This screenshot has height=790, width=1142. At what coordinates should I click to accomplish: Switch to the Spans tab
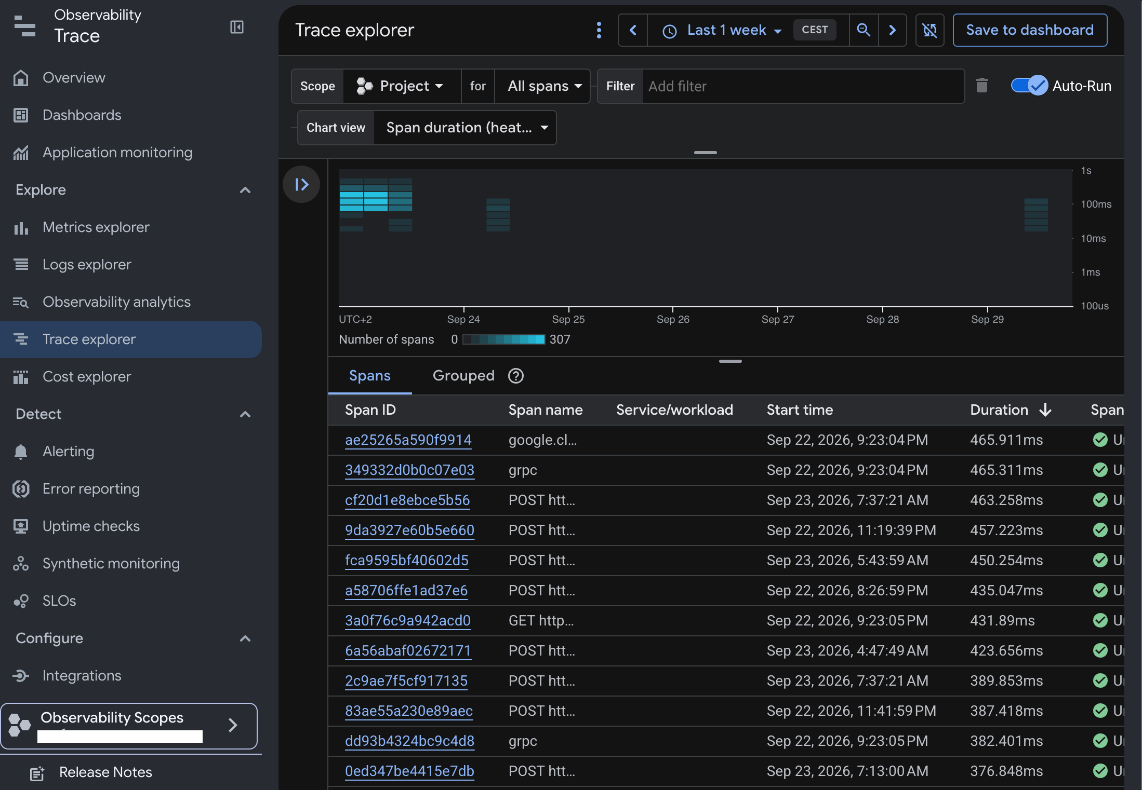pos(370,376)
